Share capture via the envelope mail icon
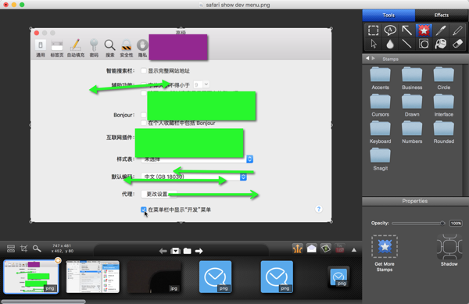Viewport: 469px width, 304px height. [311, 249]
